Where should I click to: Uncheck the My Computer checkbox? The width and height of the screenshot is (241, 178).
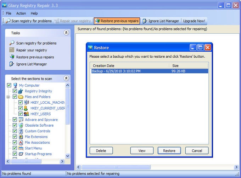point(9,85)
